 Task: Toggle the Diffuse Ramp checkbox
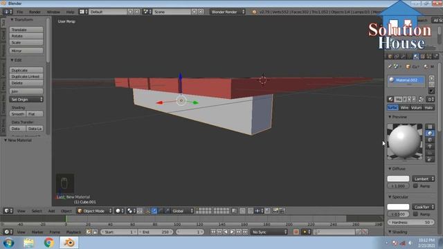415,186
